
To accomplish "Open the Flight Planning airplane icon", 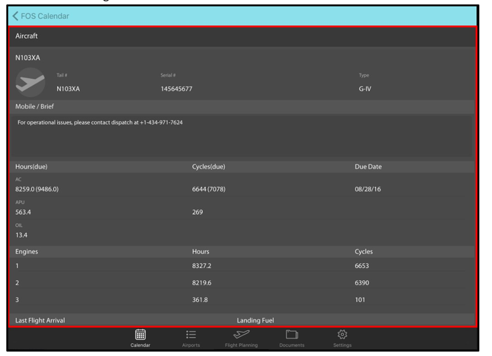I will pyautogui.click(x=241, y=334).
